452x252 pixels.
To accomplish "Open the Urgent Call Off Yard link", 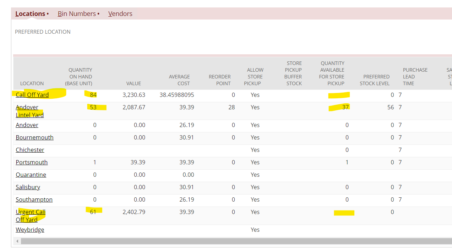I will pos(31,216).
